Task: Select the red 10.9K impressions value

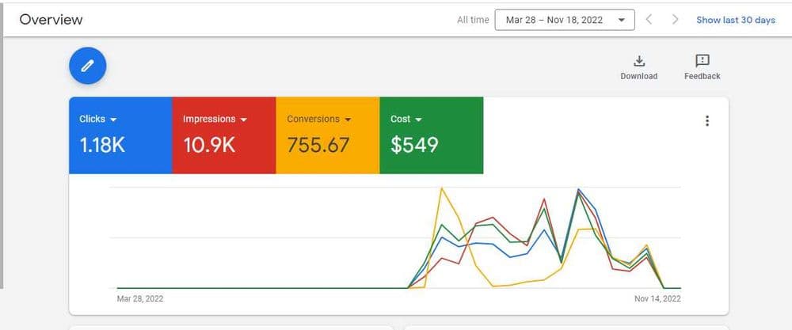Action: point(209,146)
